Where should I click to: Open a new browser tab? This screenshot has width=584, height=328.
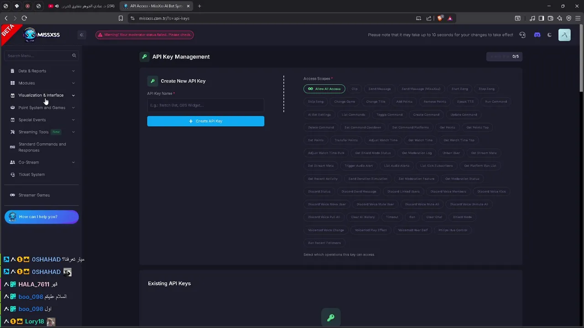pos(199,6)
